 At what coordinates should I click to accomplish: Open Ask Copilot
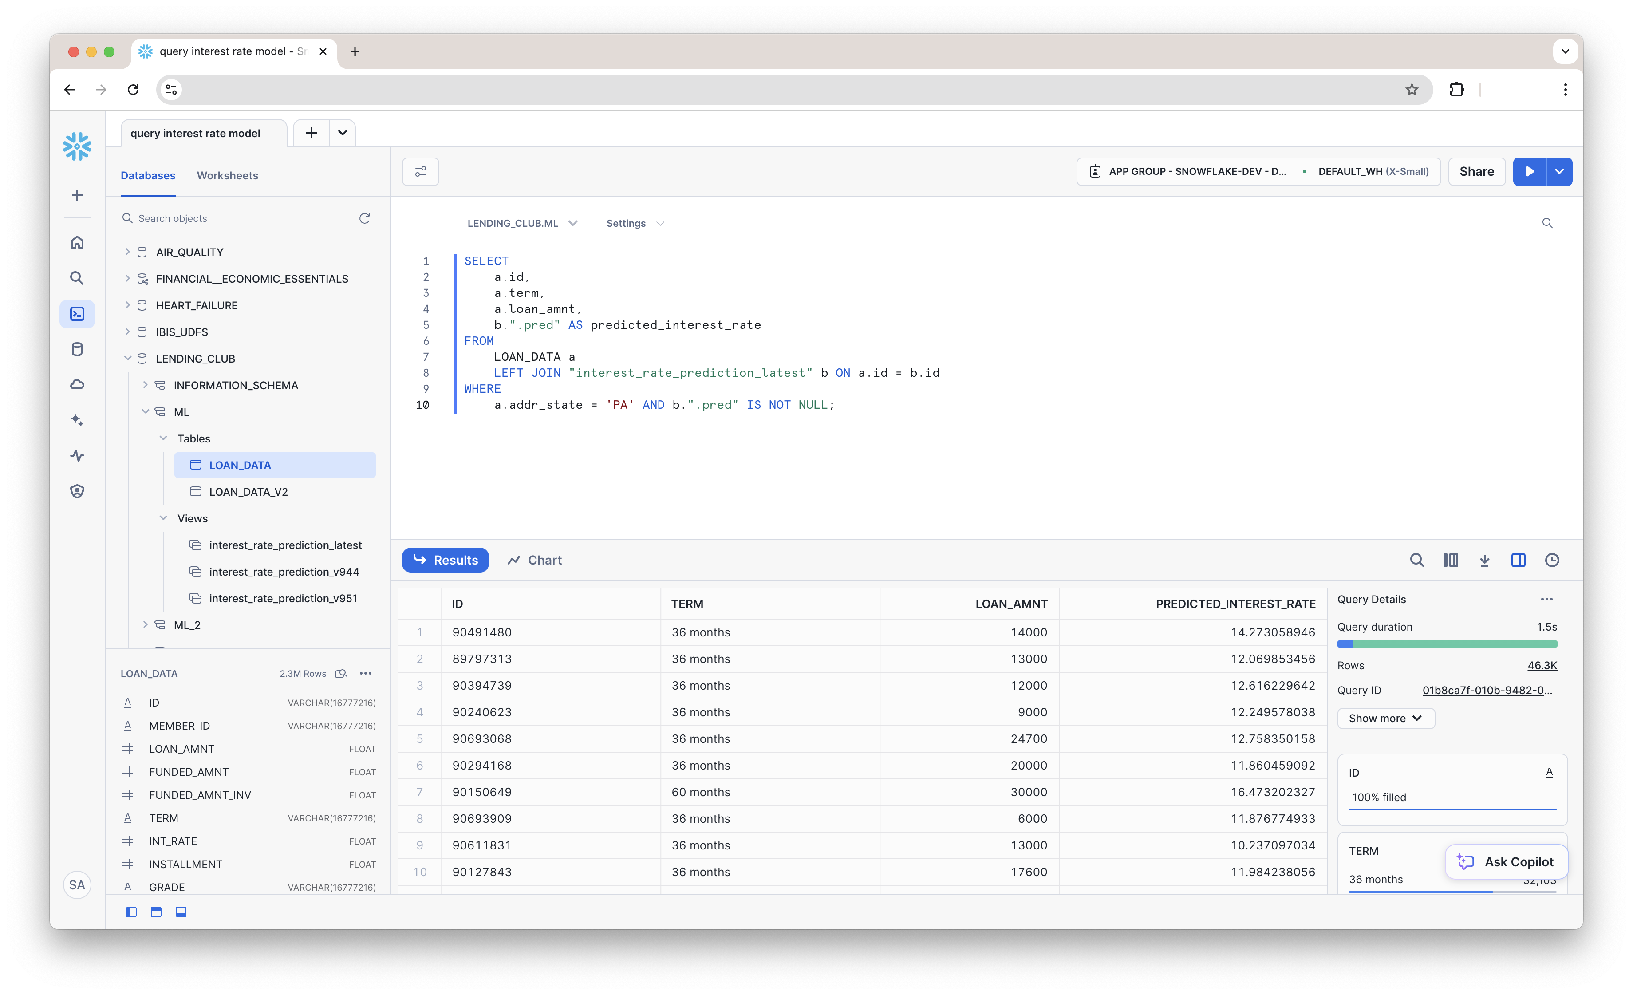tap(1506, 862)
